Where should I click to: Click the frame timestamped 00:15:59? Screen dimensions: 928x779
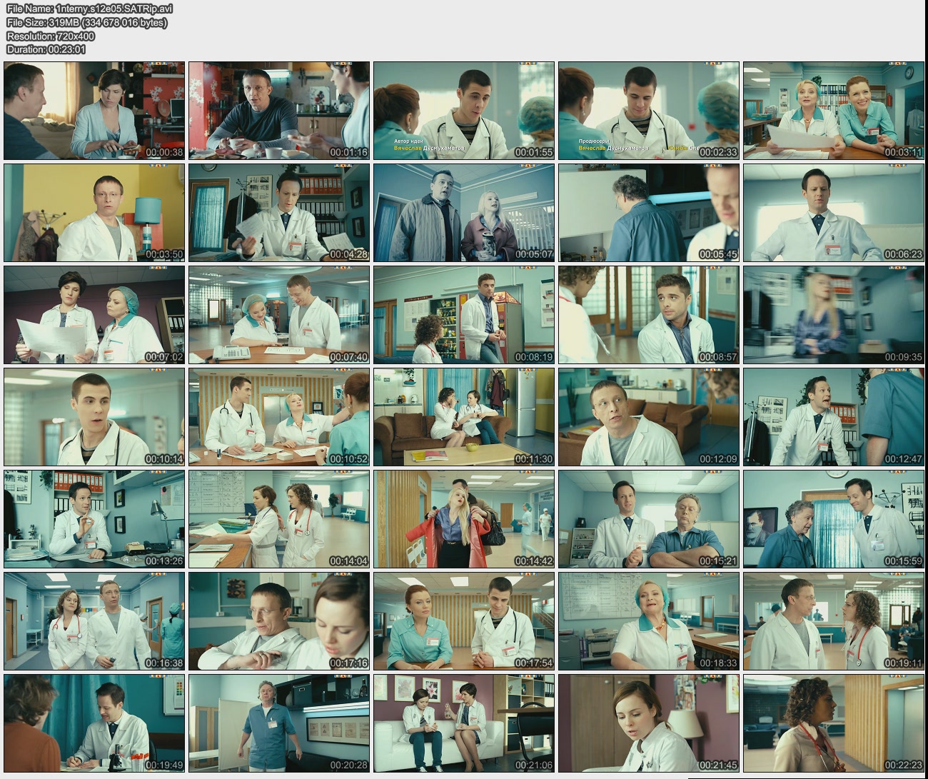[833, 519]
